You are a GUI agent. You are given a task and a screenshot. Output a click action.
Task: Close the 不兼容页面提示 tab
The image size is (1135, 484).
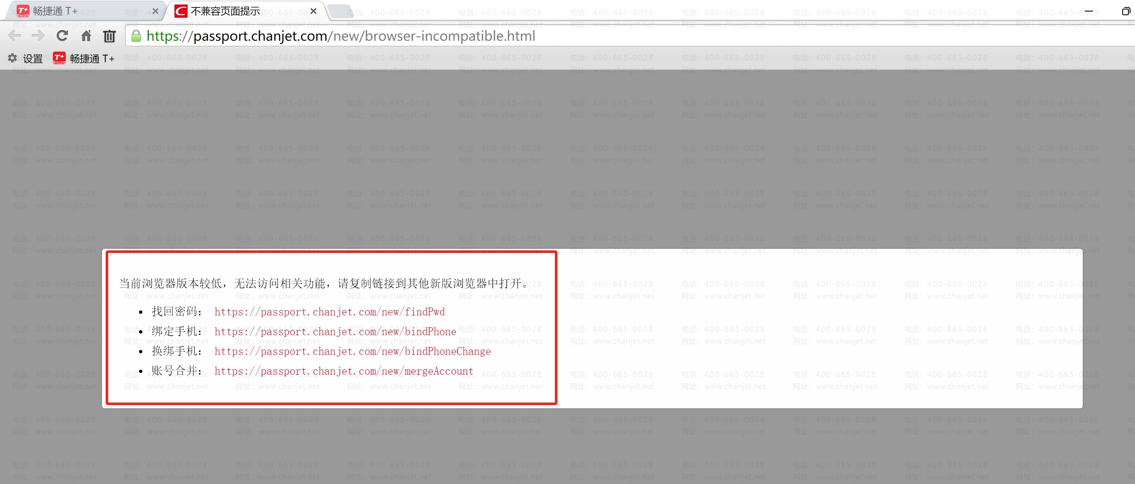313,11
